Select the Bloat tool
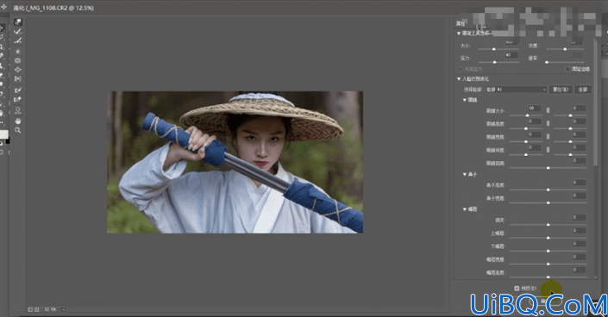Screen dimensions: 608x317 [x=18, y=70]
